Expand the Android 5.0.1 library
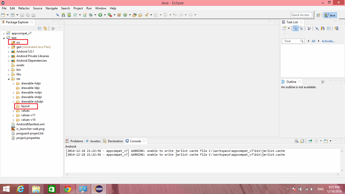Screen dimensions: 345x194 9,52
